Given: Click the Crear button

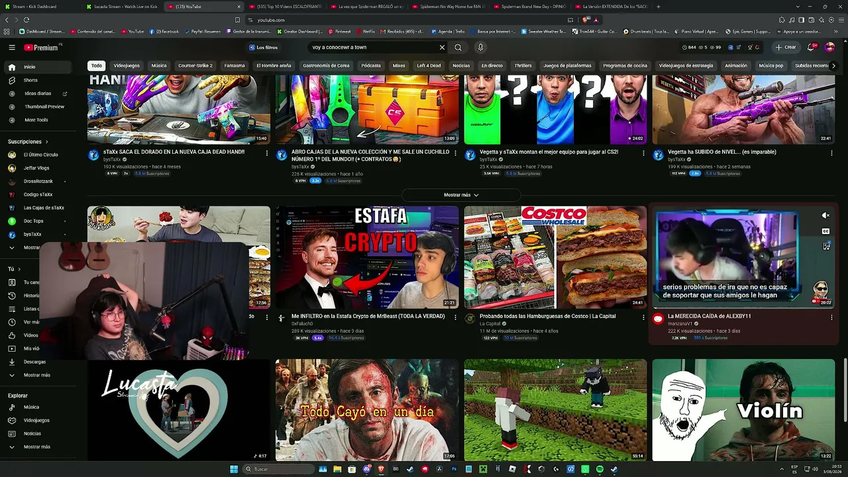Looking at the screenshot, I should (786, 48).
